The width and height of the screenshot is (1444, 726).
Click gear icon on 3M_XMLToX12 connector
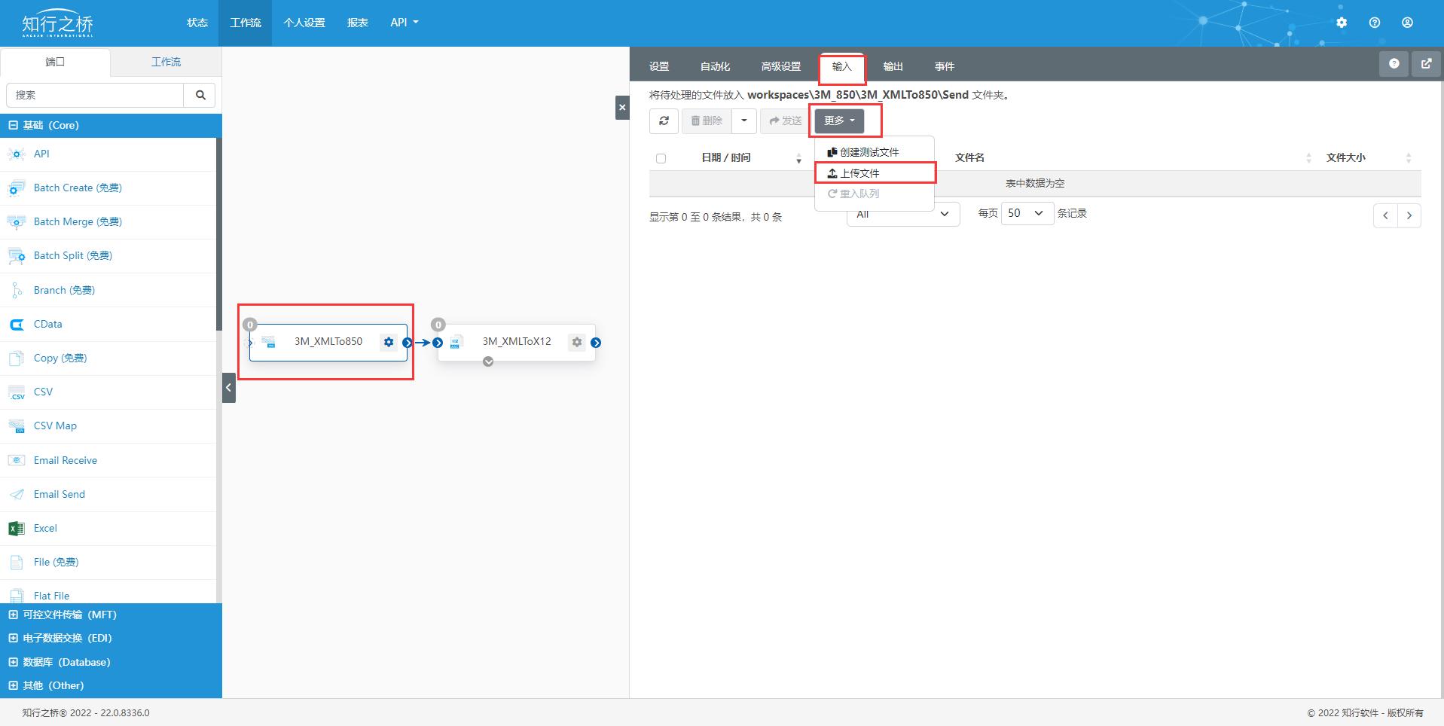pos(577,342)
